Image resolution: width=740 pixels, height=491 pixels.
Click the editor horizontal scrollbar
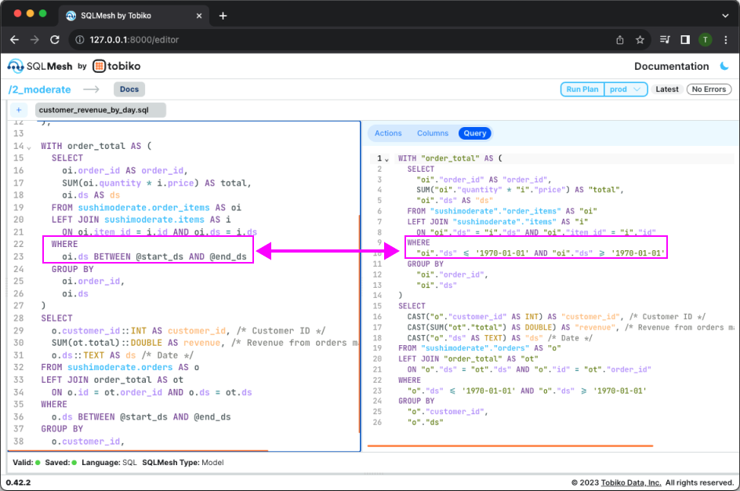[x=138, y=450]
